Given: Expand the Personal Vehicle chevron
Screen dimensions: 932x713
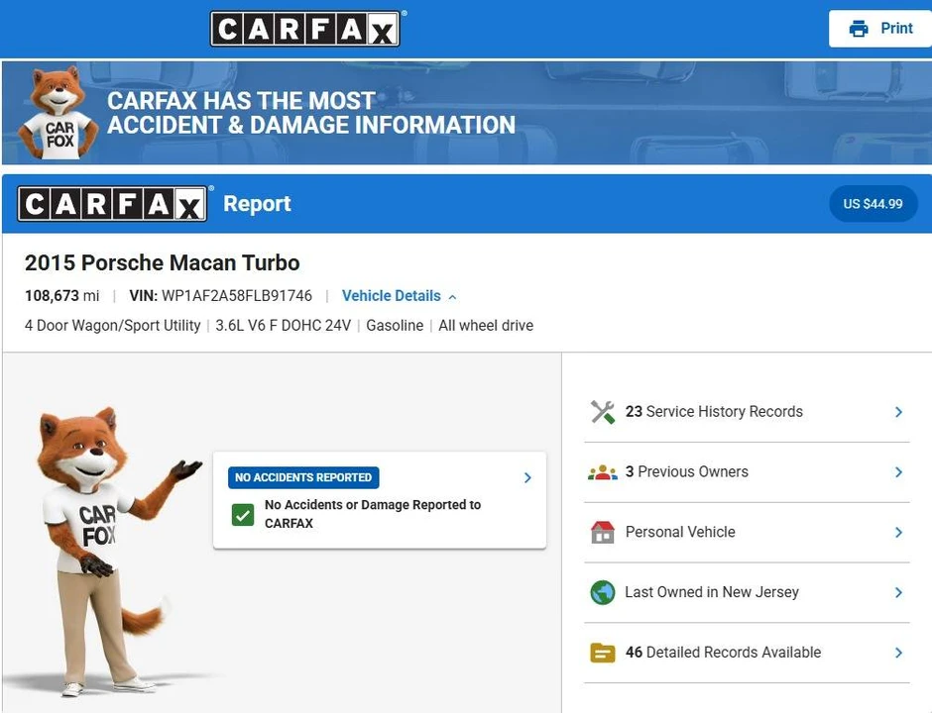Looking at the screenshot, I should pyautogui.click(x=898, y=533).
